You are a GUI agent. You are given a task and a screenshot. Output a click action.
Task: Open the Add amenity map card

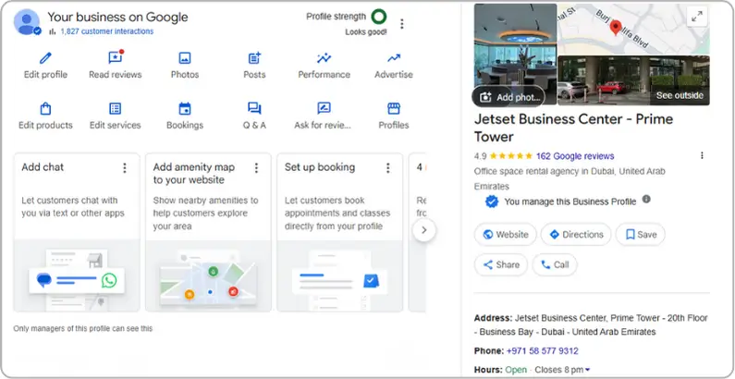pyautogui.click(x=208, y=232)
